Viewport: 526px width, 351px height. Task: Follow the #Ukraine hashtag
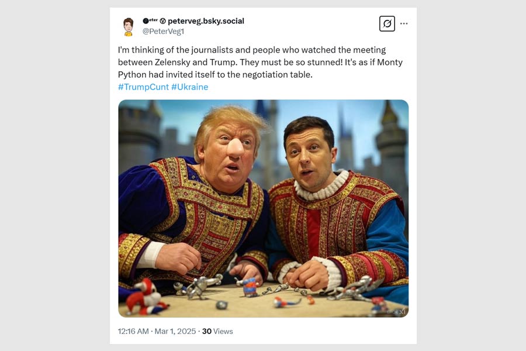tap(189, 87)
